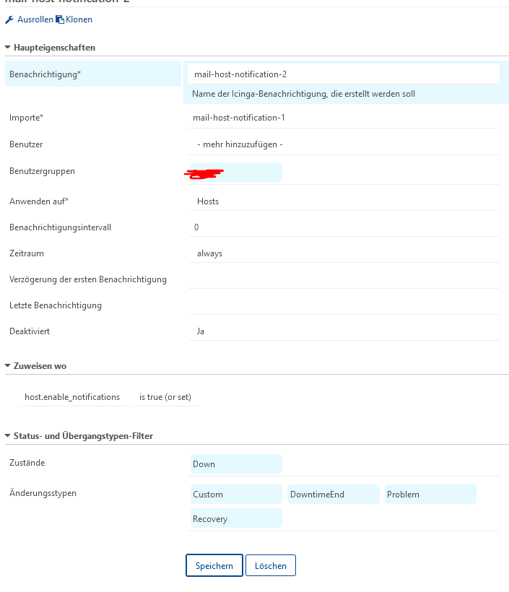The height and width of the screenshot is (592, 509).
Task: Open the 'is true (or set)' operator dropdown
Action: point(165,397)
